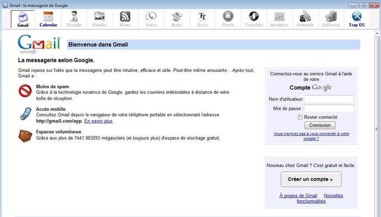Open the En savoir plus link

(99, 121)
